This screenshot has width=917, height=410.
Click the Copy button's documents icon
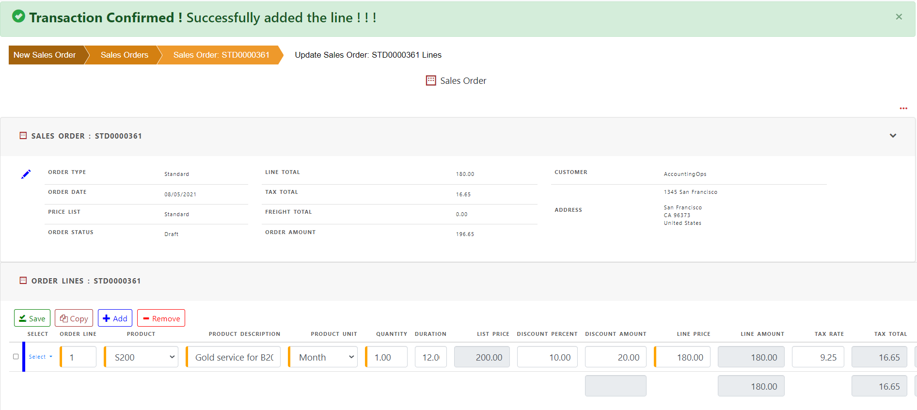(x=63, y=318)
